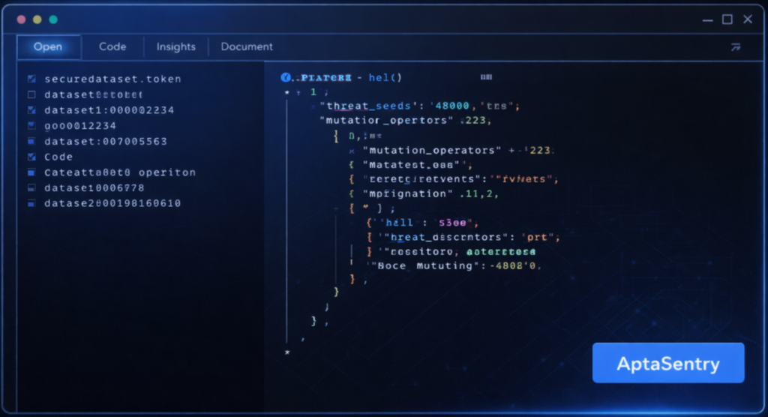This screenshot has width=768, height=417.
Task: Click the blue circular icon before PIATERE header
Action: 285,78
